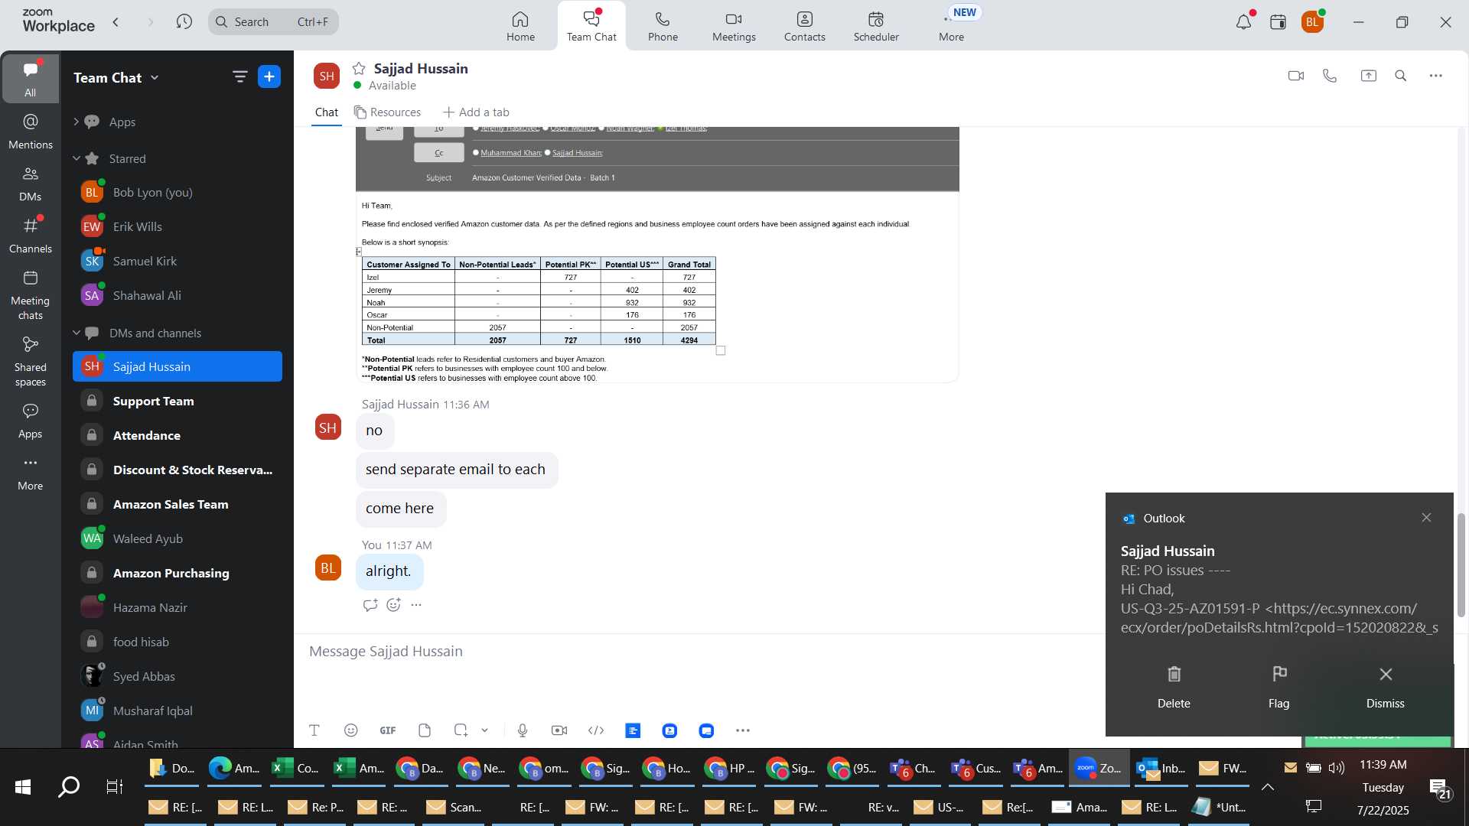
Task: Open the Team Chat header dropdown
Action: (x=155, y=77)
